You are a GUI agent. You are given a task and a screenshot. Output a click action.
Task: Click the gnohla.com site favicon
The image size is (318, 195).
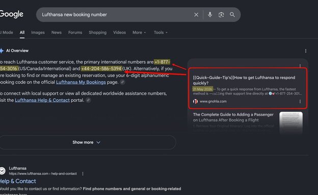coord(195,101)
